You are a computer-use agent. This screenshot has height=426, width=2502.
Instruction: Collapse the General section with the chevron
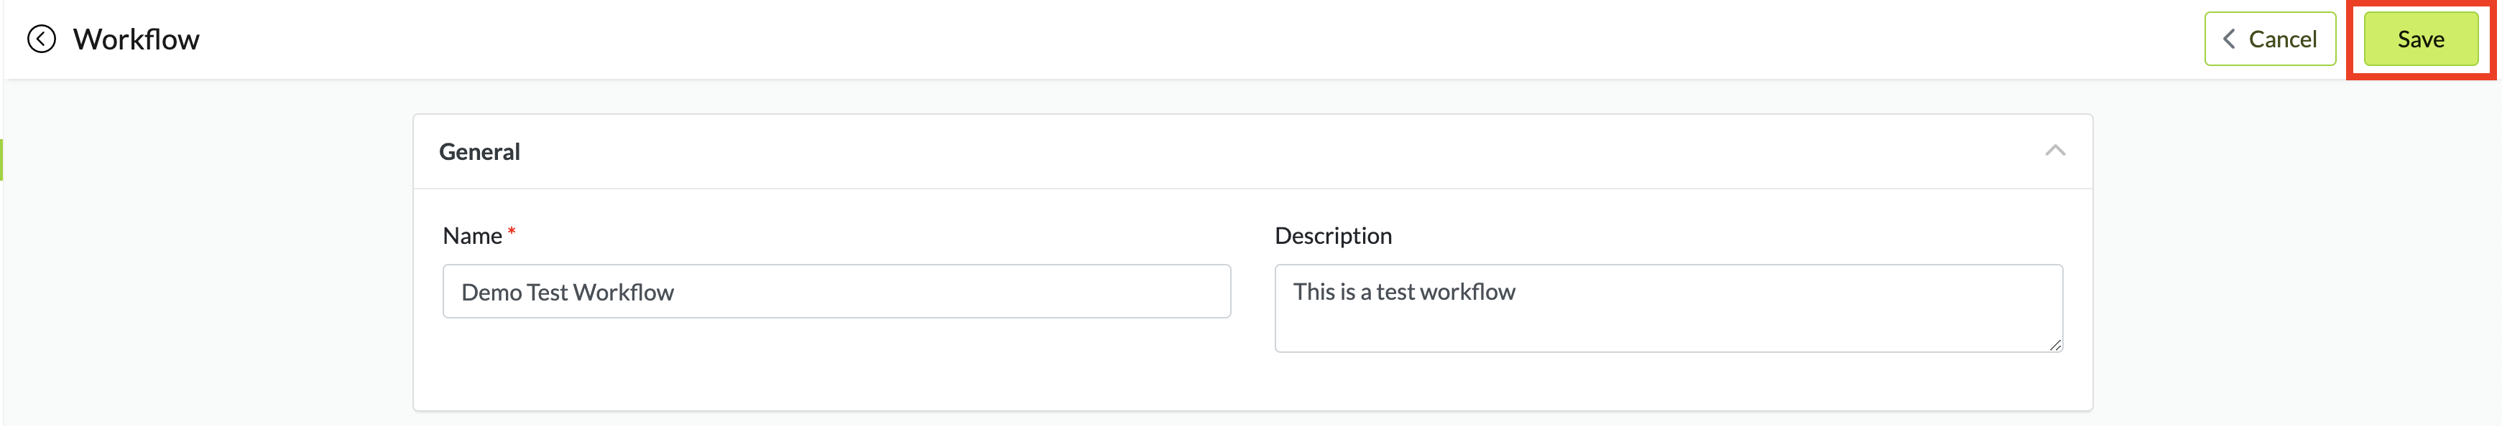pyautogui.click(x=2054, y=151)
